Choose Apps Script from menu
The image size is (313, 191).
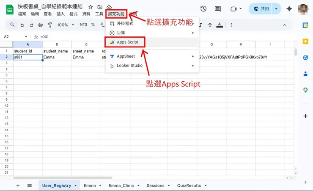pyautogui.click(x=152, y=42)
